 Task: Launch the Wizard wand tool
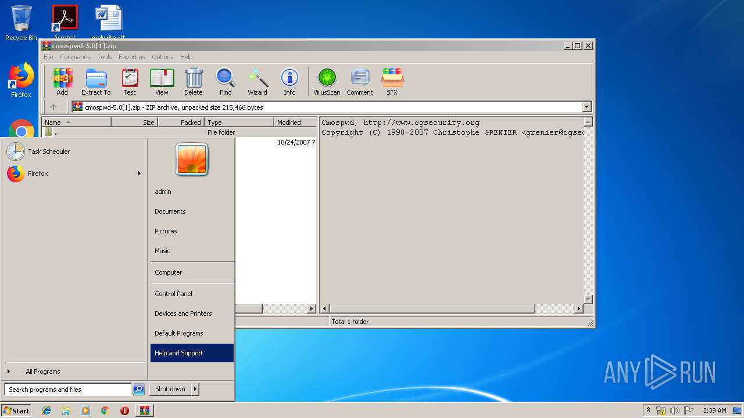257,81
